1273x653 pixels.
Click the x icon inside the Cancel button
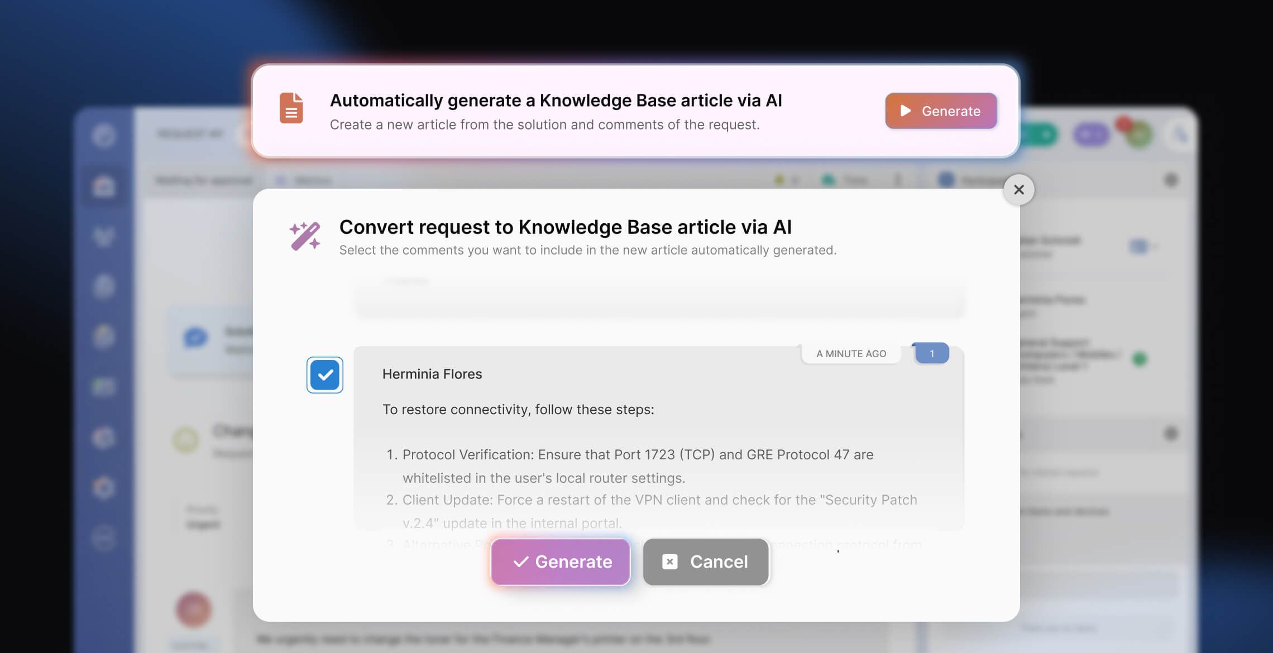(671, 562)
